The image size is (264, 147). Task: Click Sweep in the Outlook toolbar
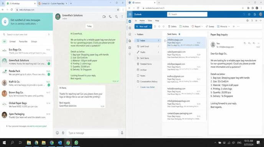tap(210, 26)
